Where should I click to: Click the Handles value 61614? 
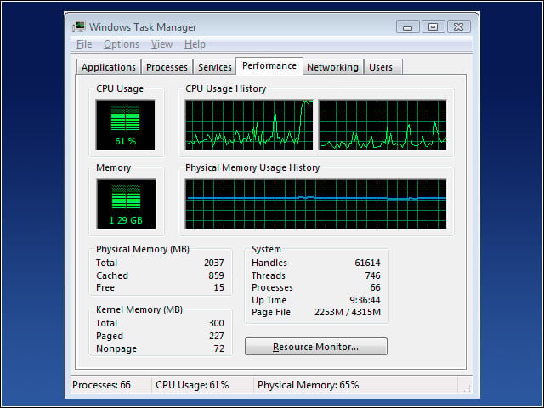coord(367,263)
